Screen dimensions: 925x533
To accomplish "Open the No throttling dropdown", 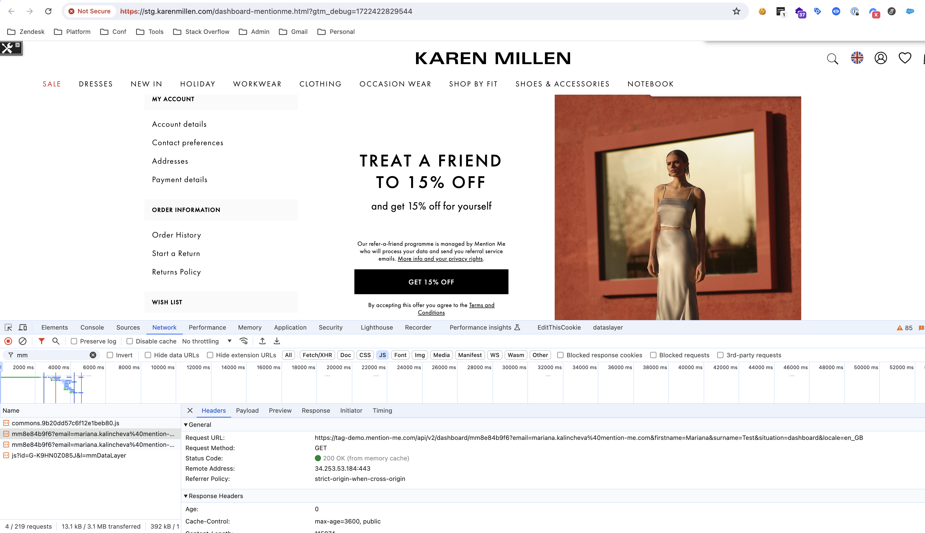I will 207,341.
